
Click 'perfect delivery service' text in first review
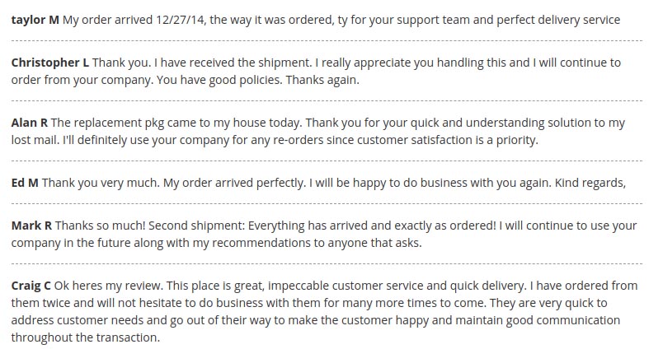click(x=558, y=20)
